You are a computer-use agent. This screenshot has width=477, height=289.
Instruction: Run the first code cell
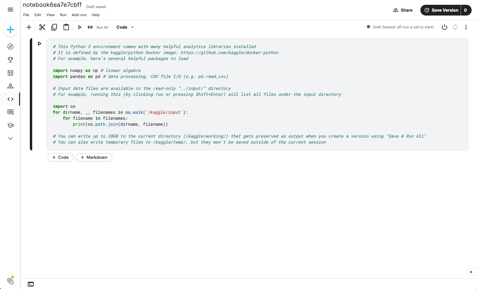[40, 44]
